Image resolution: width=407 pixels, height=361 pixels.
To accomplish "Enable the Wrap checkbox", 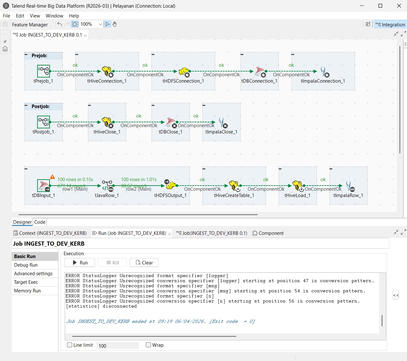I will click(148, 345).
